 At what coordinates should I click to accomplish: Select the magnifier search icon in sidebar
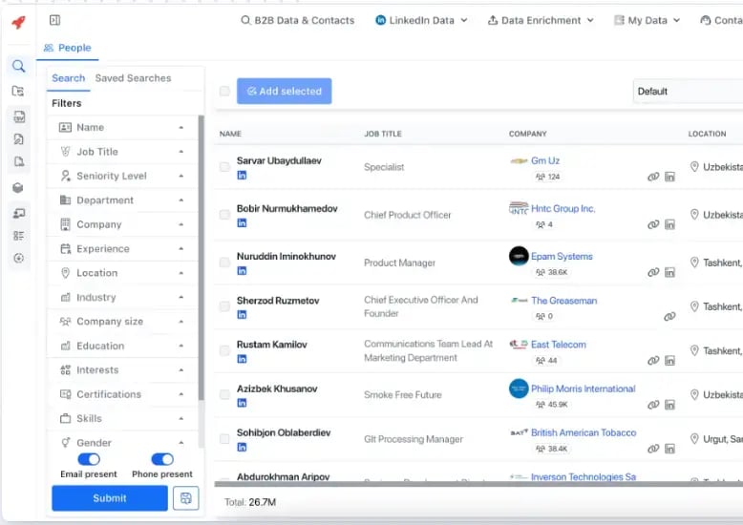tap(18, 66)
